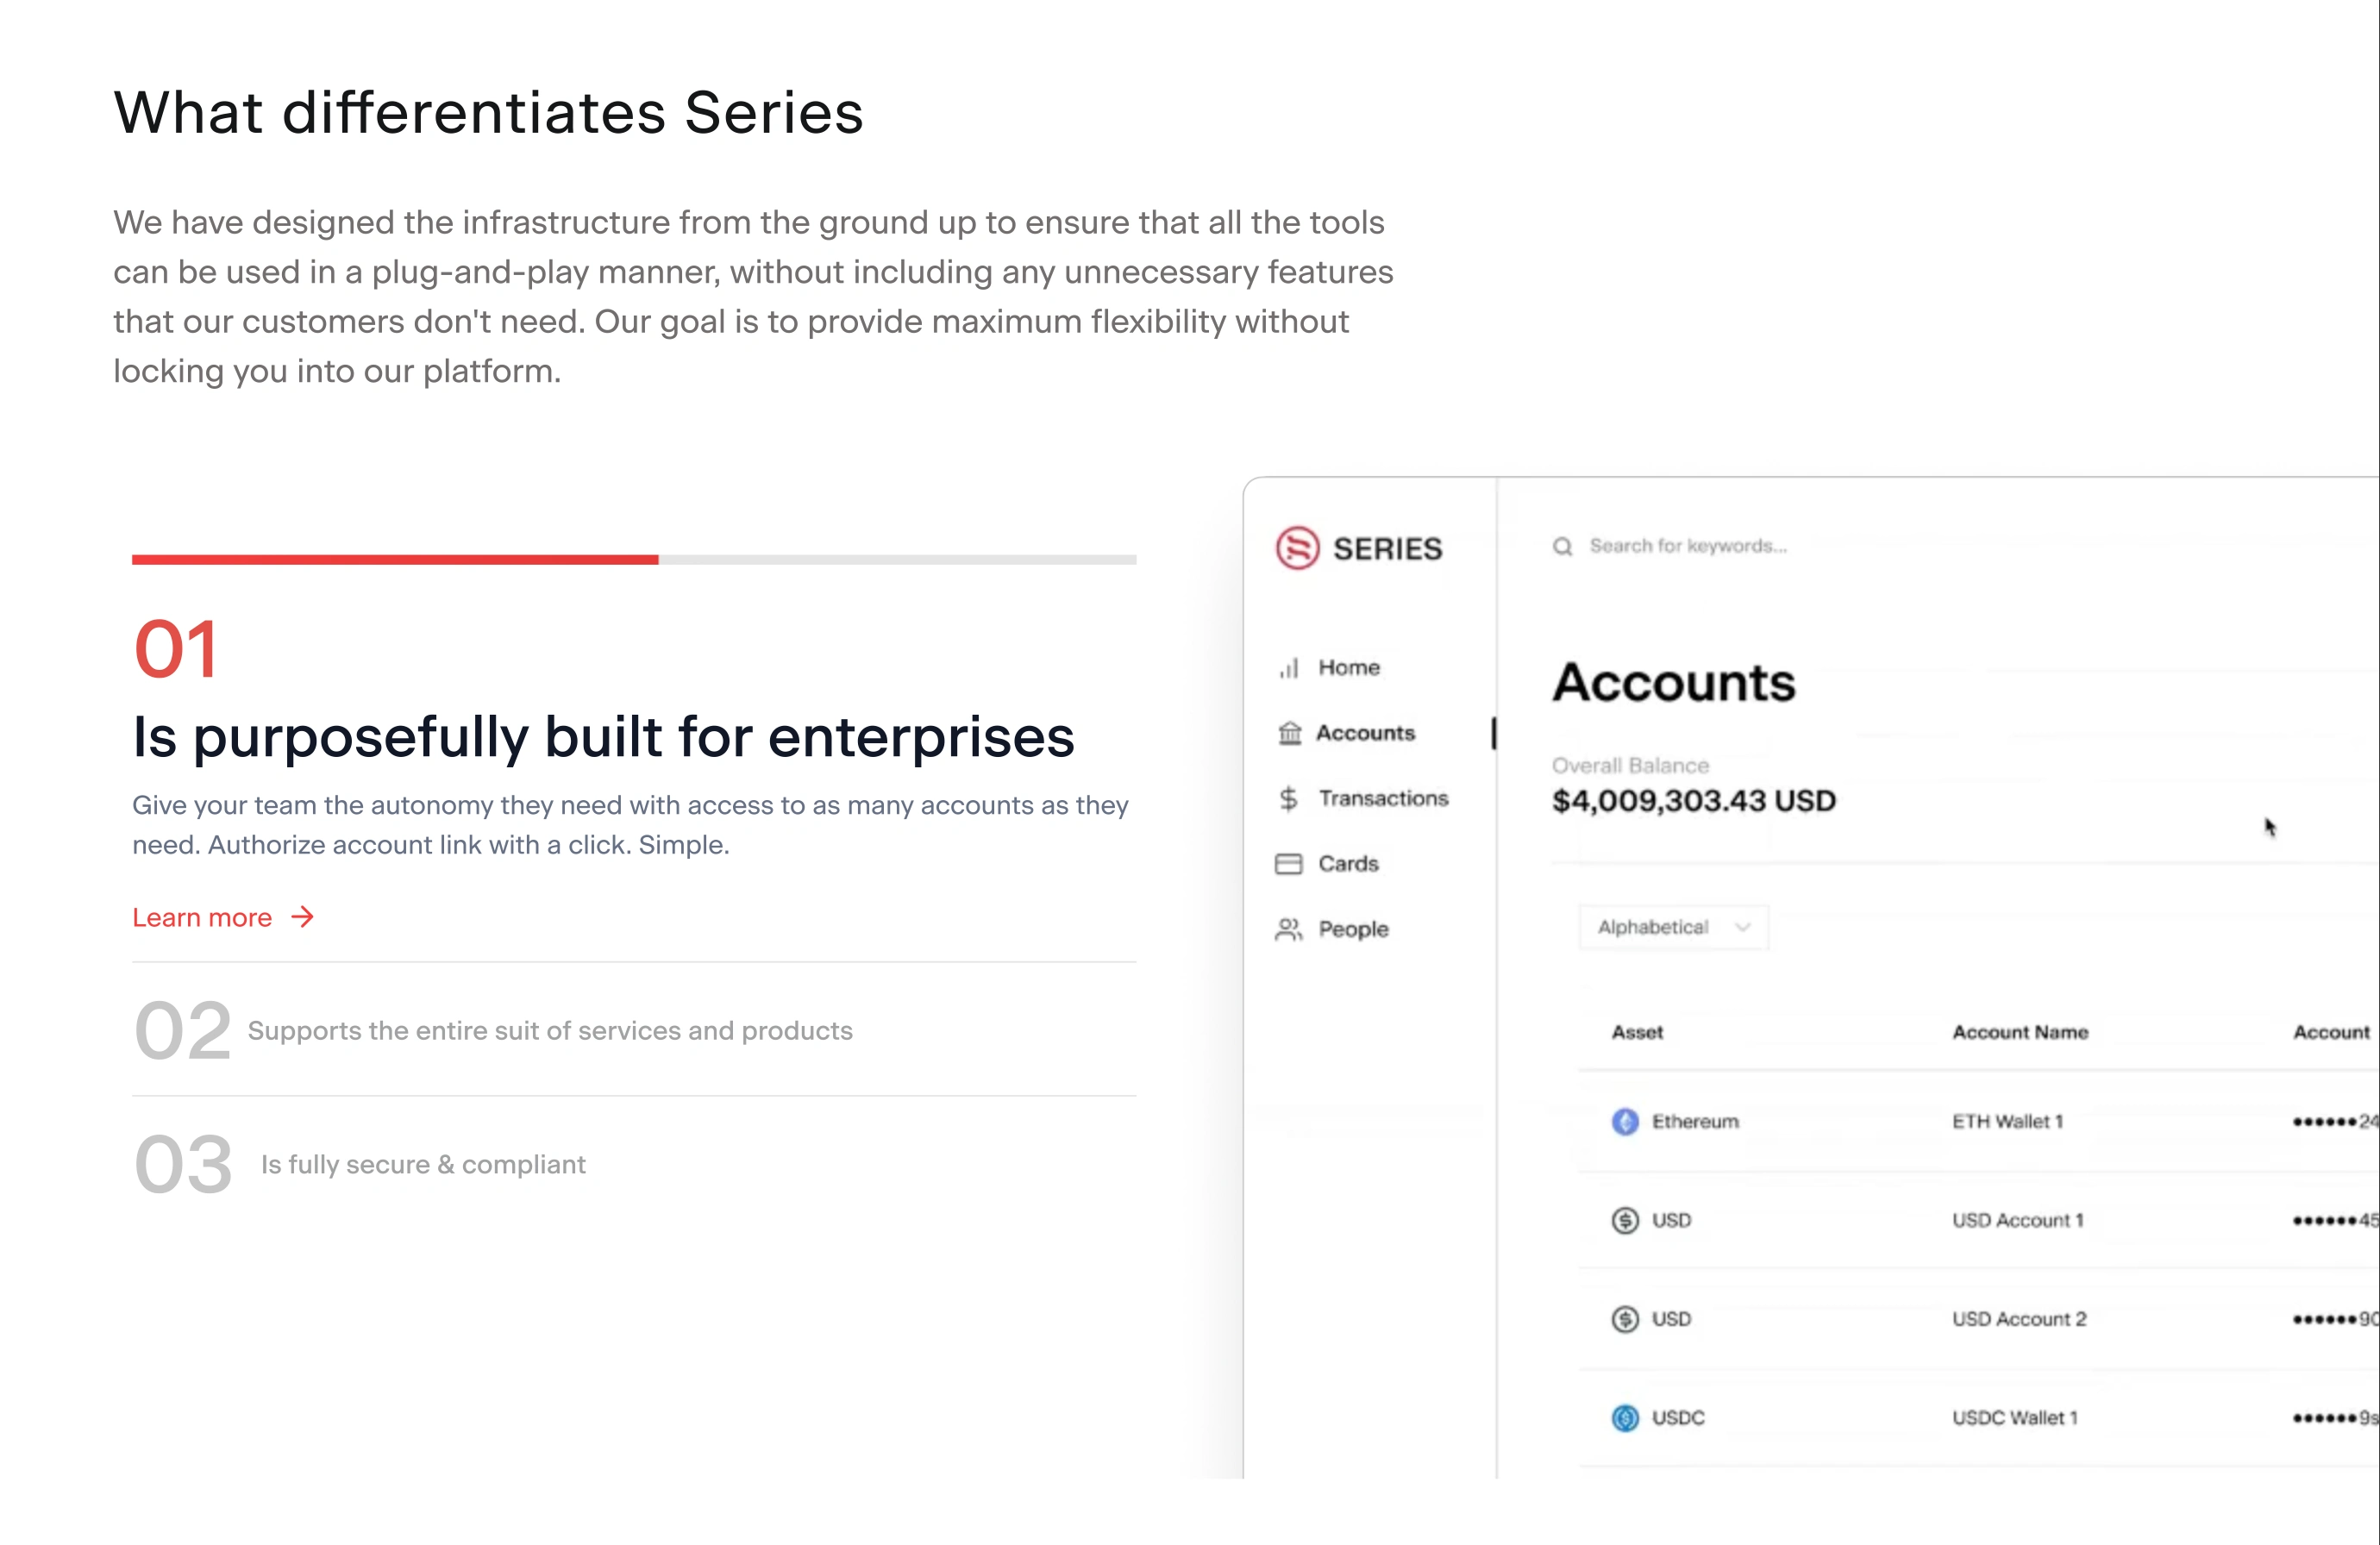This screenshot has width=2380, height=1545.
Task: Click the USD Account 1 dollar icon
Action: pyautogui.click(x=1625, y=1220)
